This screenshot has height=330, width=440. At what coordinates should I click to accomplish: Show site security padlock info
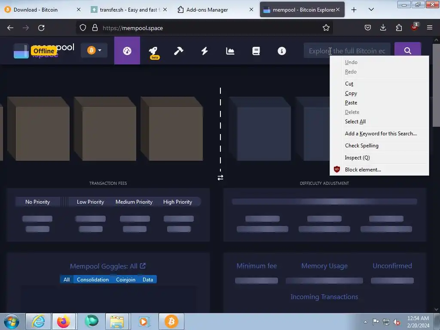click(x=95, y=28)
